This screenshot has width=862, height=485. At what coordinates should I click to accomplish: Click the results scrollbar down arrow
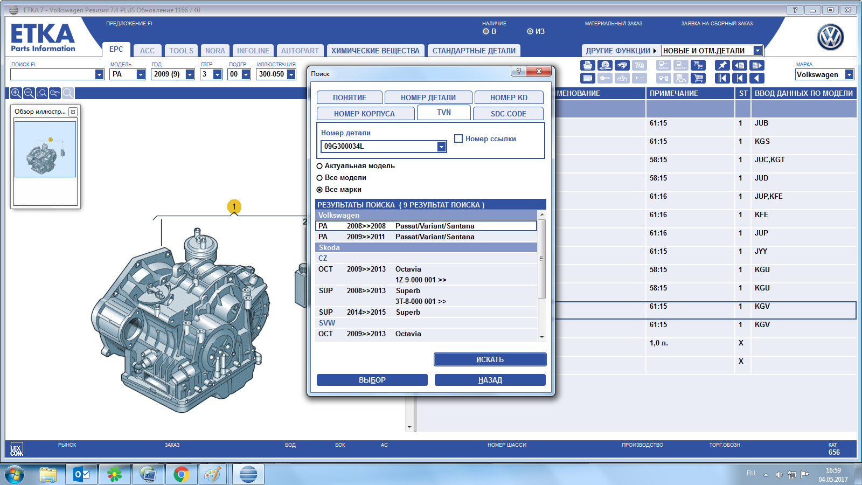pos(542,337)
